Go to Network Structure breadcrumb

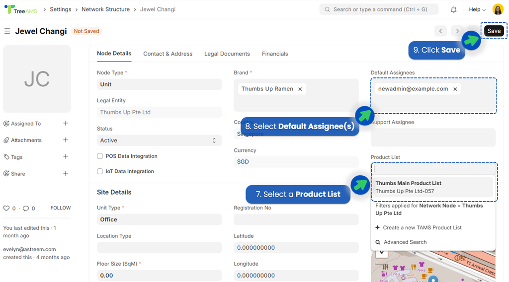click(x=105, y=9)
